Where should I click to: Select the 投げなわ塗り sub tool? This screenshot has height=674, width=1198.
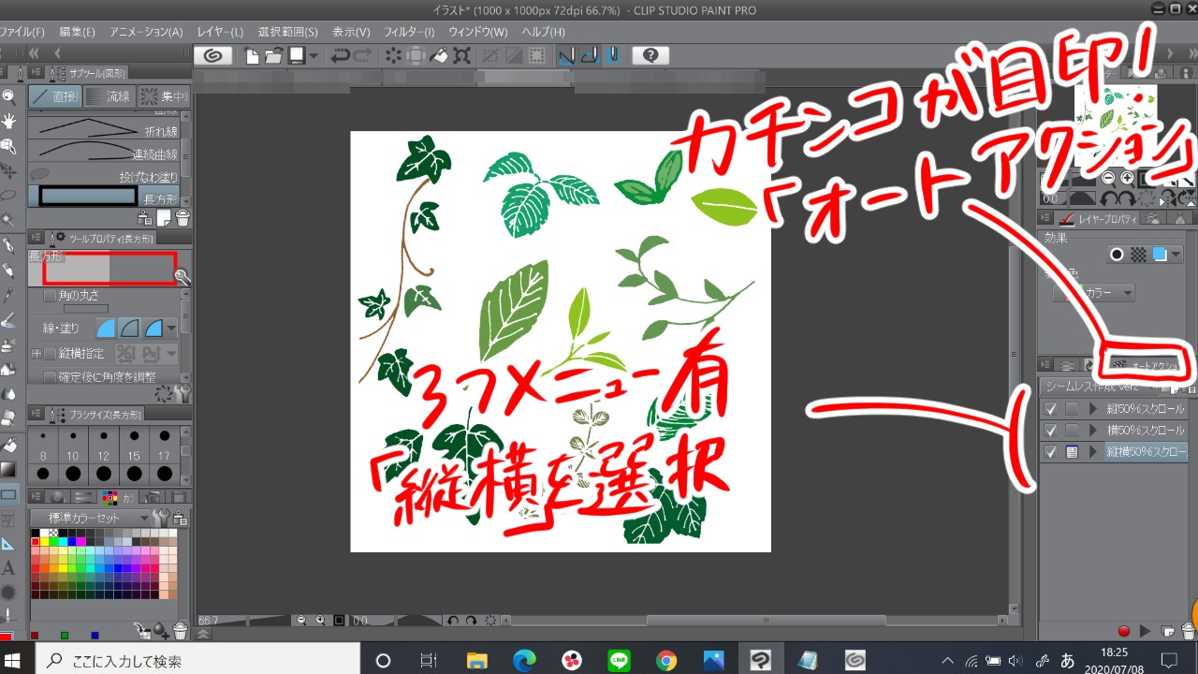(104, 175)
